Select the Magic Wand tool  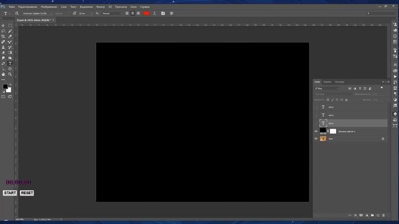click(x=10, y=31)
